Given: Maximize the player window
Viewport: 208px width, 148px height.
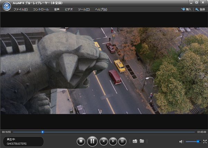Looking at the screenshot, I should (x=197, y=2).
